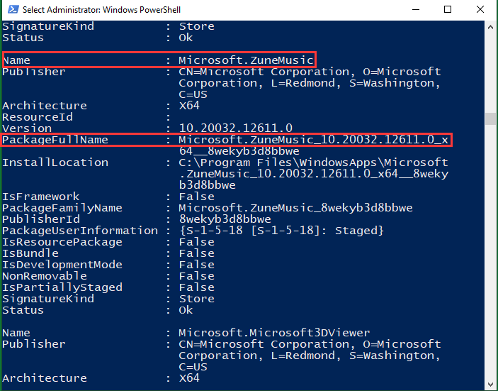
Task: Click the scrollbar track below the thumb
Action: [x=490, y=251]
